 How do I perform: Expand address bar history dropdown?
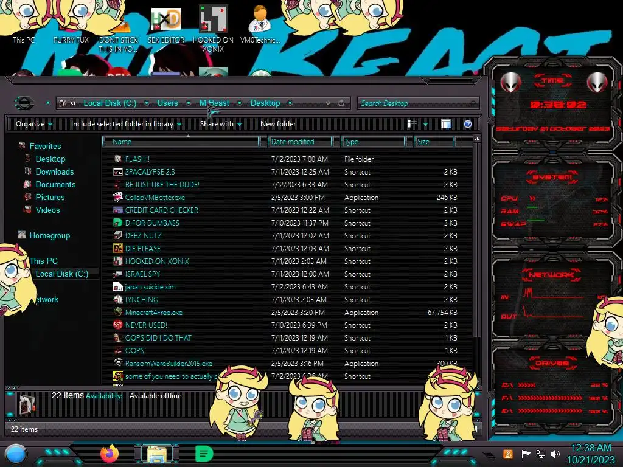coord(328,103)
